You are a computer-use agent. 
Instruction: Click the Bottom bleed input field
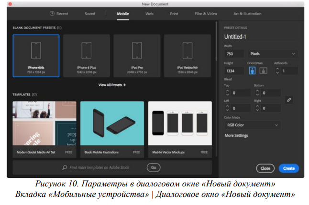point(271,93)
